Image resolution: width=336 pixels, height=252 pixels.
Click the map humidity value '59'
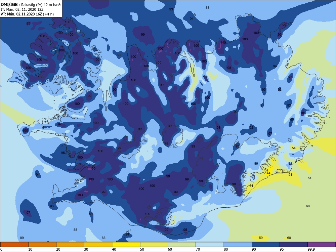[261, 238]
